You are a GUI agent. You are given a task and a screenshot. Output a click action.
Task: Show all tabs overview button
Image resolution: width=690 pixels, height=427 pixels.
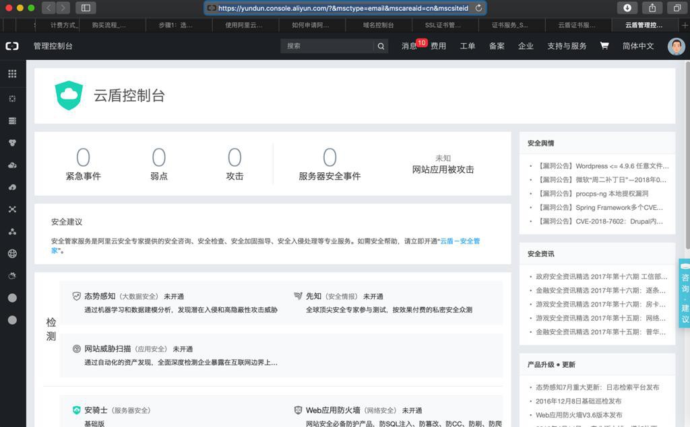[677, 8]
